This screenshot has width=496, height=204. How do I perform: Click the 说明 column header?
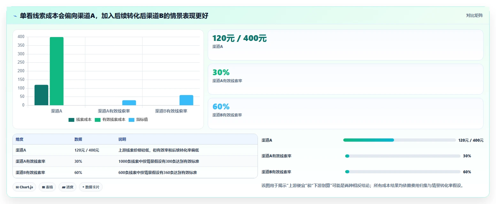(122, 139)
